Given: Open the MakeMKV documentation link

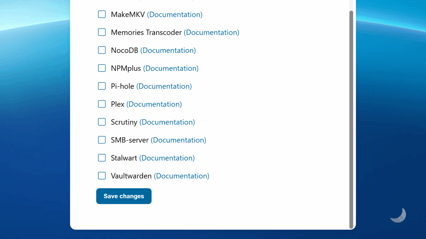Looking at the screenshot, I should click(174, 14).
